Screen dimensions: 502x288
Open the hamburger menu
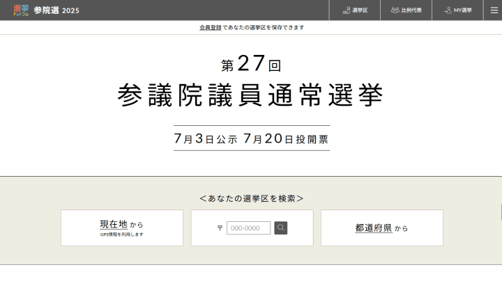(x=492, y=10)
